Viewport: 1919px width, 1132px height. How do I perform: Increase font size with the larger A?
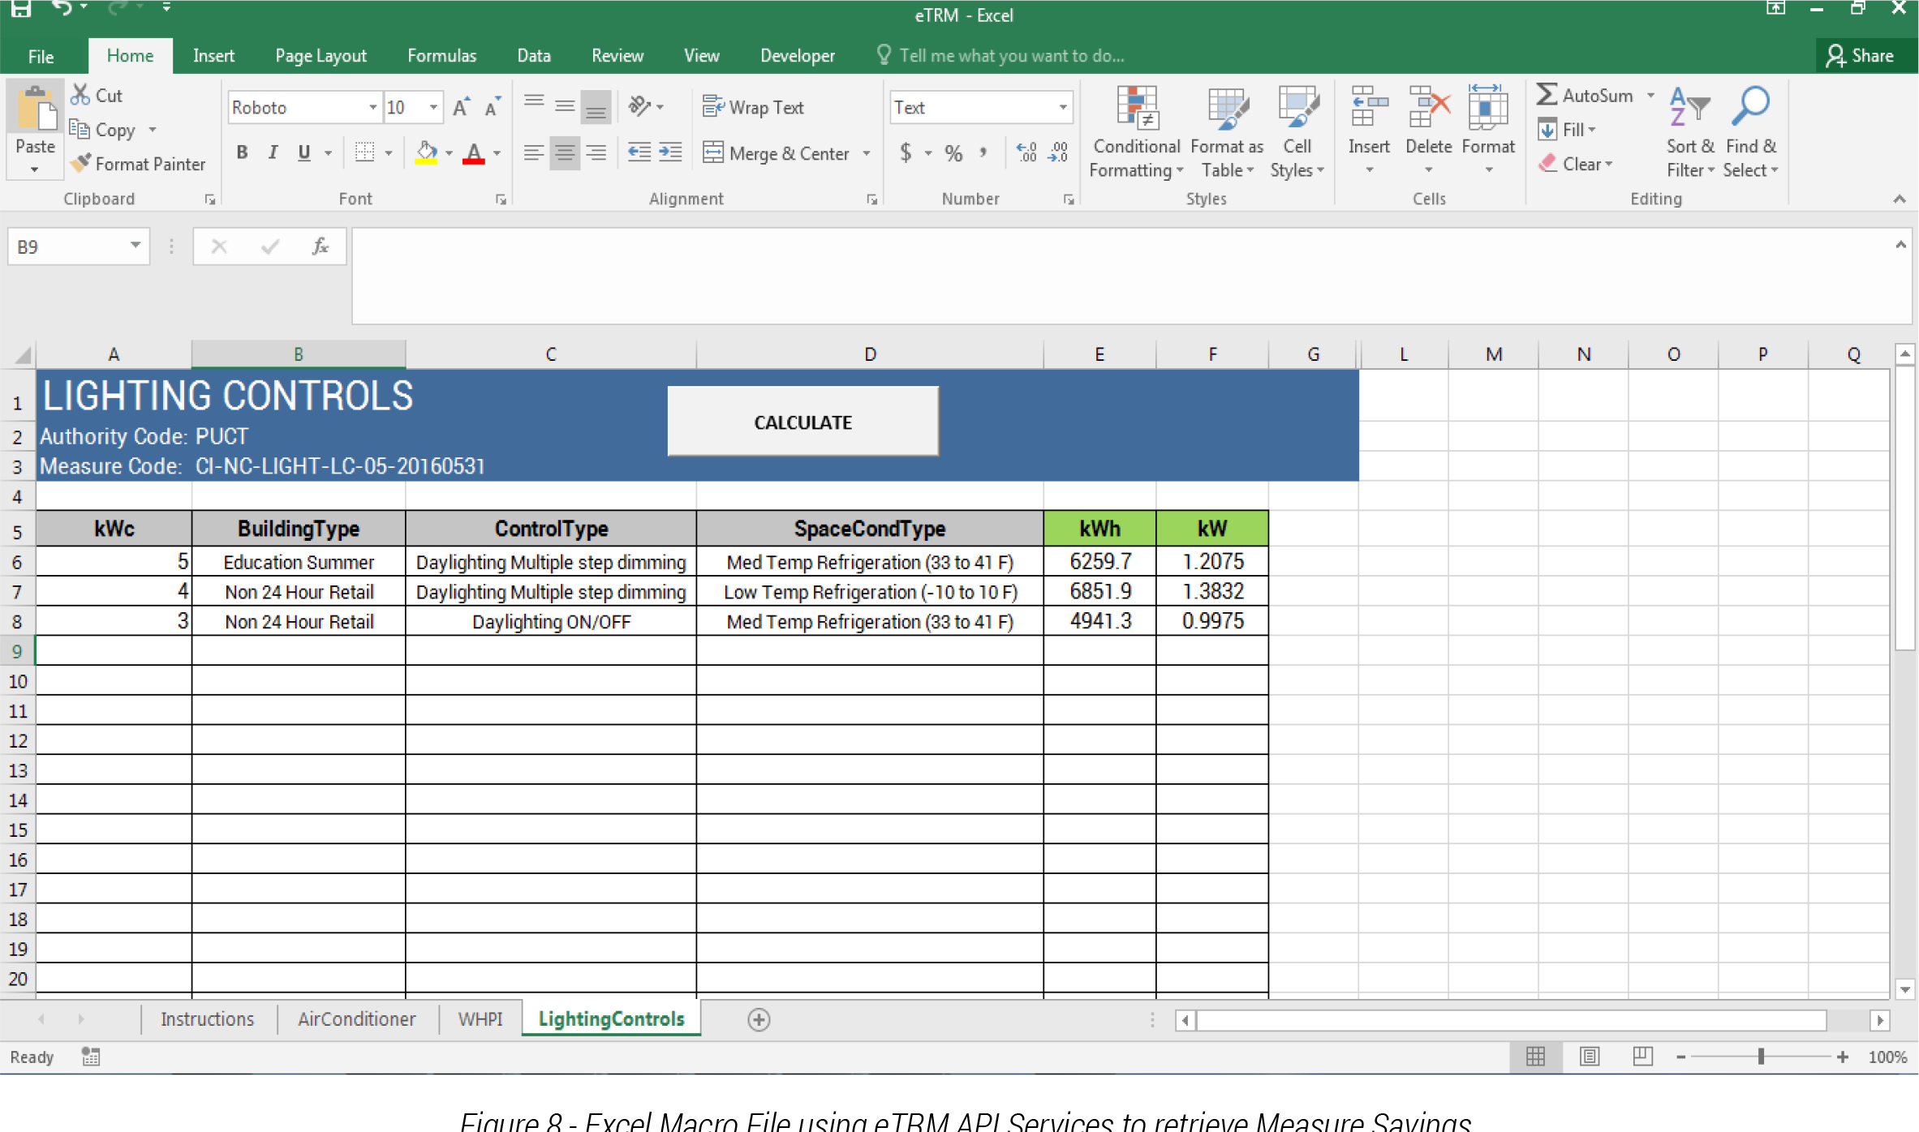(x=461, y=107)
